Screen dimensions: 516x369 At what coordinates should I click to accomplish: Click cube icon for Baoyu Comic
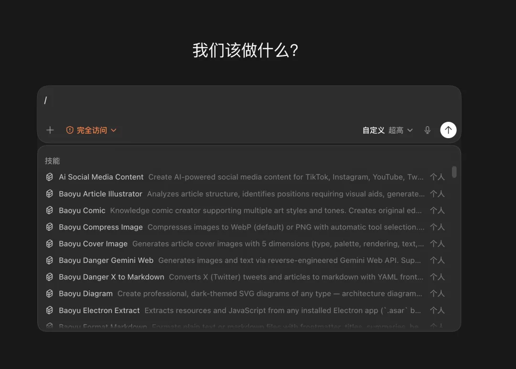(x=49, y=210)
